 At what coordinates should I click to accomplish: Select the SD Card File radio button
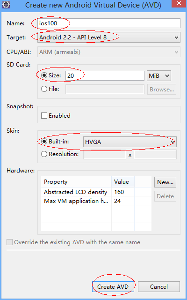44,89
